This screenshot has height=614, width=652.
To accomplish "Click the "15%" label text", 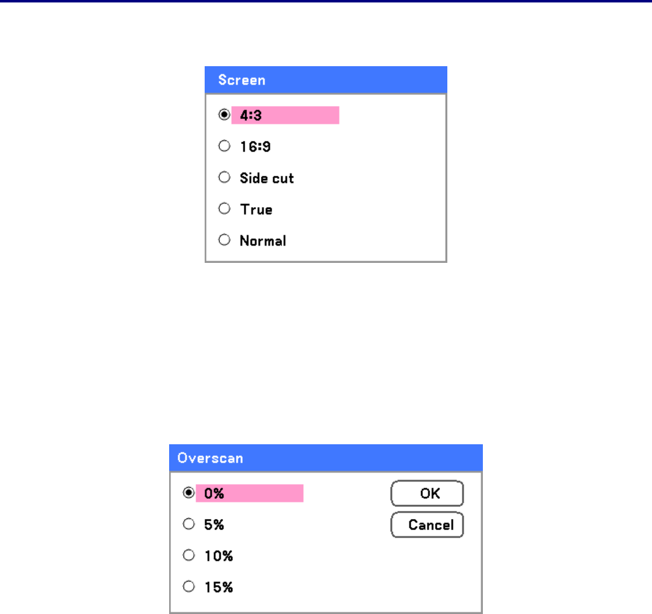I will (x=219, y=587).
